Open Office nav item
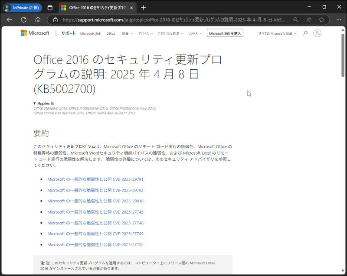 pos(111,34)
